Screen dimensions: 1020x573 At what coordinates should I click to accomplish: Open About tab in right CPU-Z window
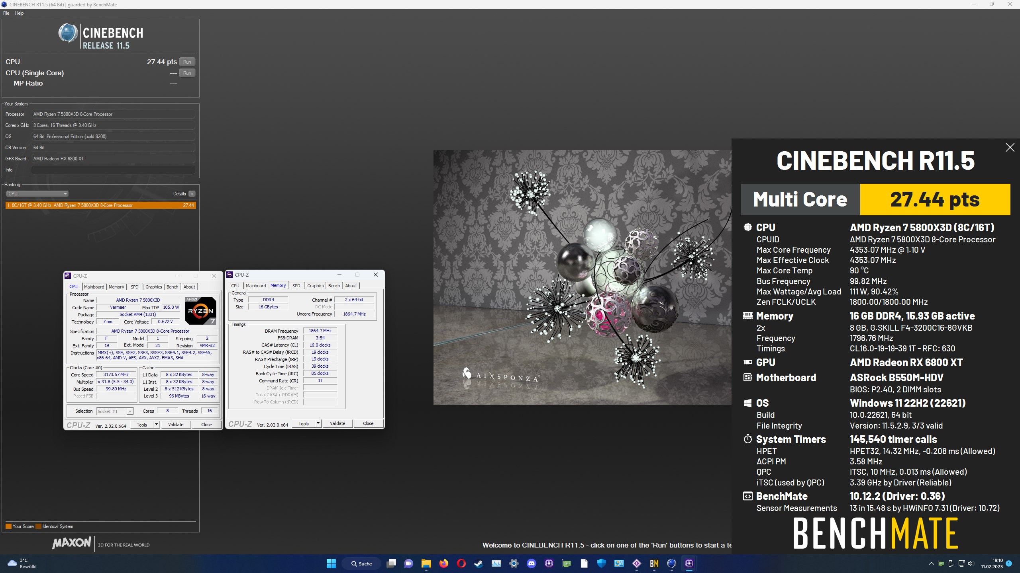point(351,286)
